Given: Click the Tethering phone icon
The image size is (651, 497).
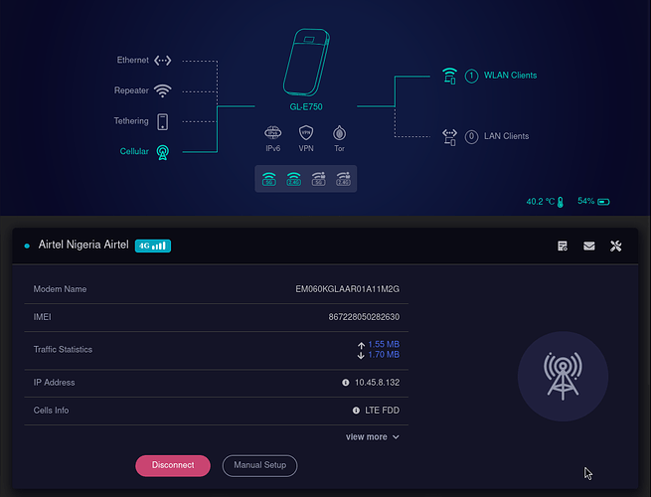Looking at the screenshot, I should [162, 121].
